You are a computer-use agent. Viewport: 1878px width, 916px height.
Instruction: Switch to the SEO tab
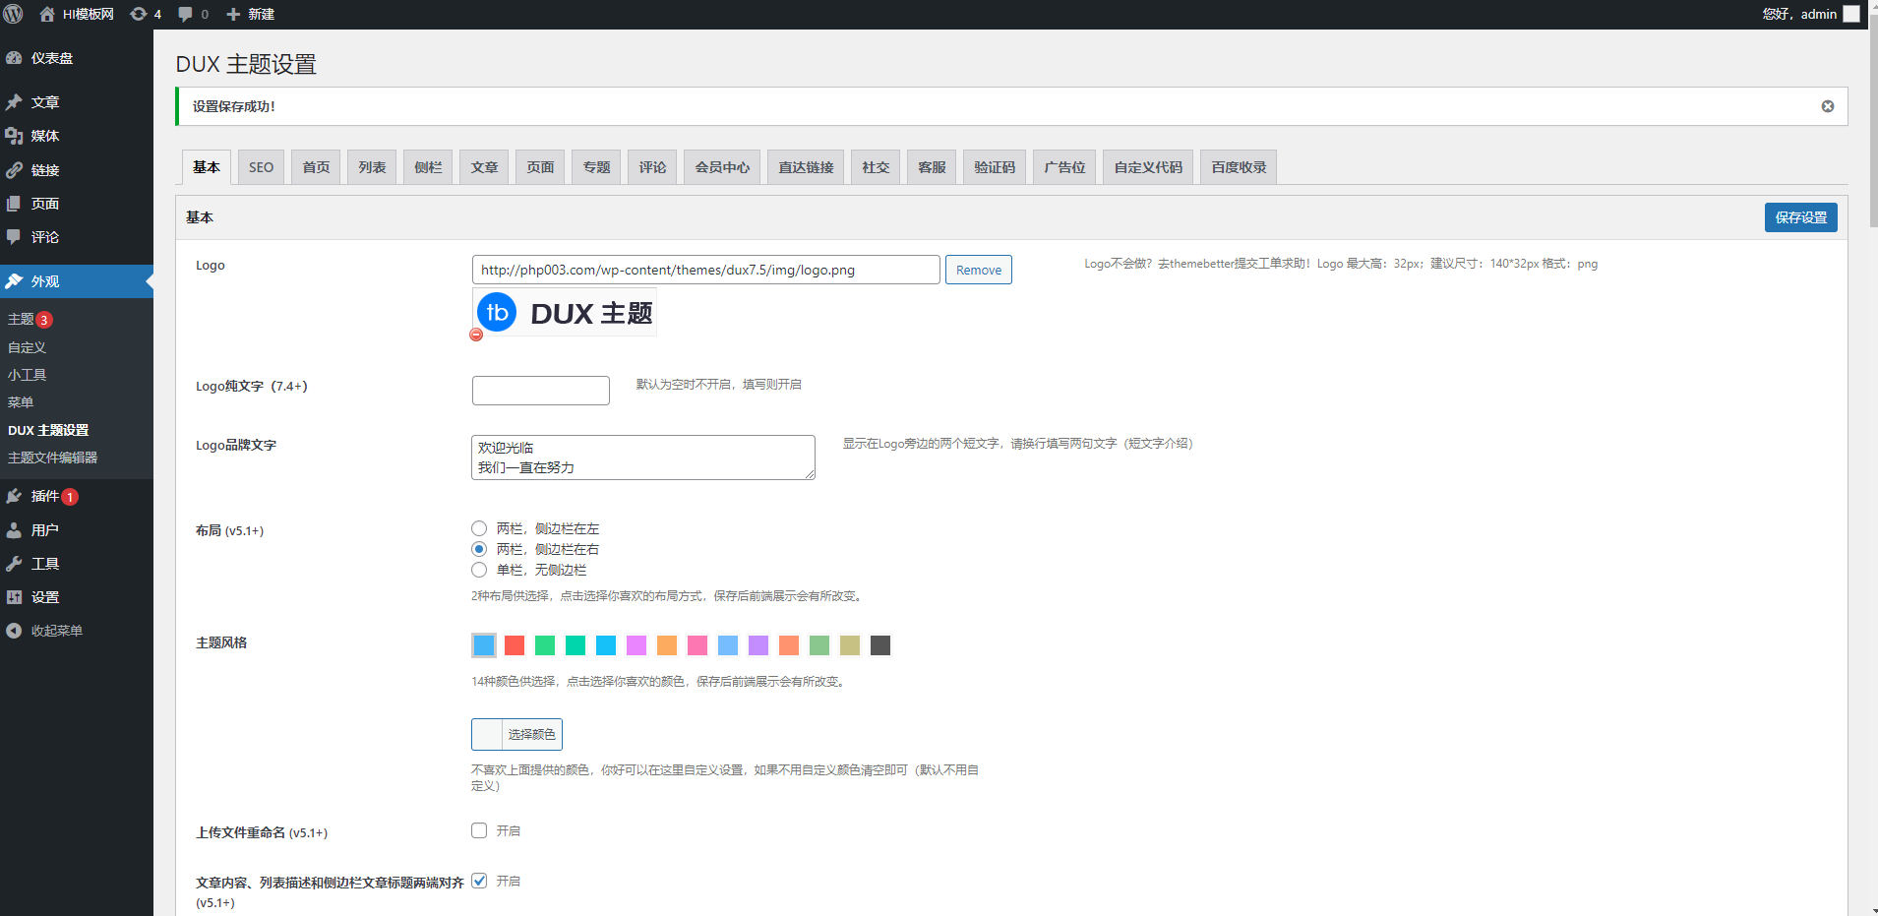point(261,167)
